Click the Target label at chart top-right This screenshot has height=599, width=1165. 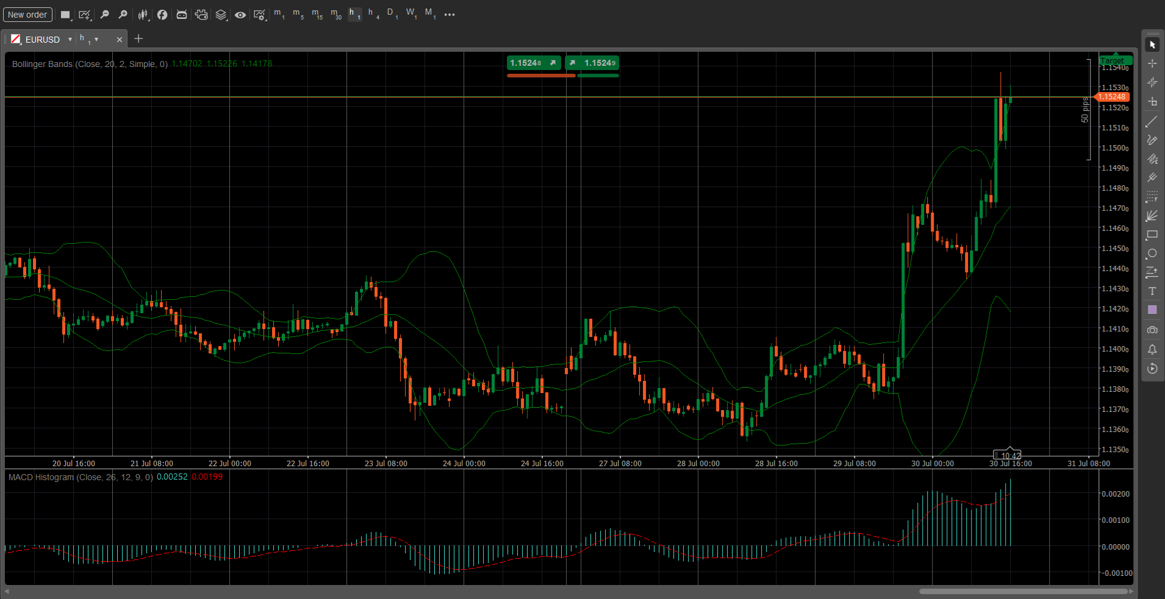pos(1116,60)
